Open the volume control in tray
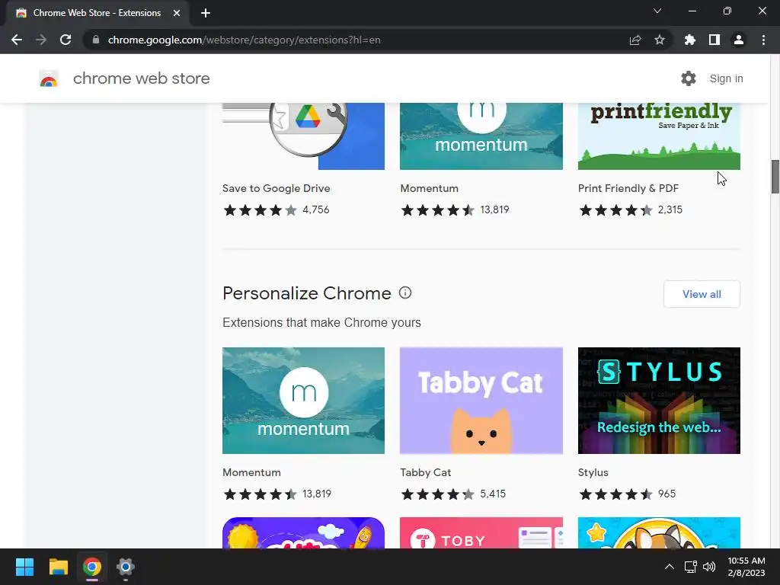Viewport: 780px width, 585px height. coord(709,567)
